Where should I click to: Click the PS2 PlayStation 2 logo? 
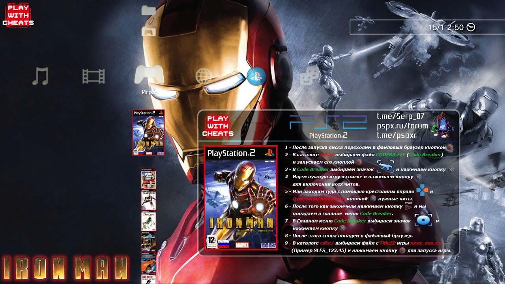(328, 126)
